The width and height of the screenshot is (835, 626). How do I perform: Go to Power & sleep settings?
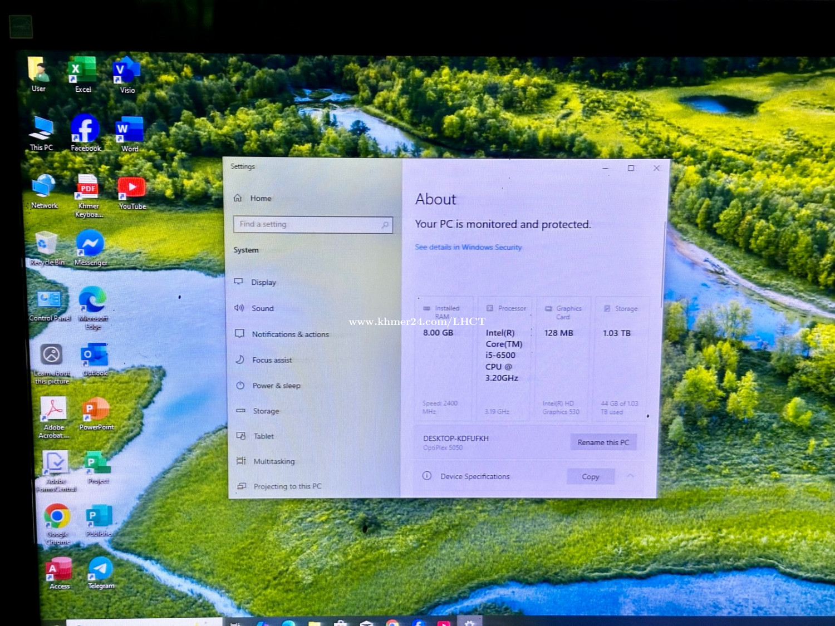(276, 386)
